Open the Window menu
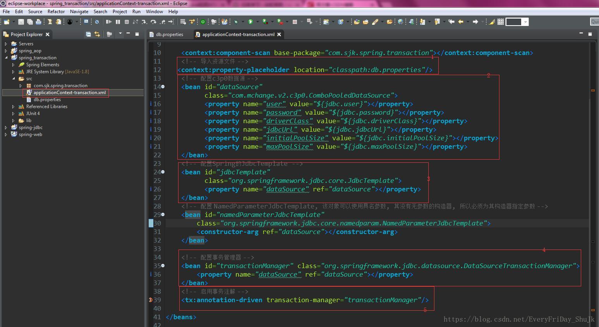Image resolution: width=599 pixels, height=327 pixels. (x=154, y=12)
